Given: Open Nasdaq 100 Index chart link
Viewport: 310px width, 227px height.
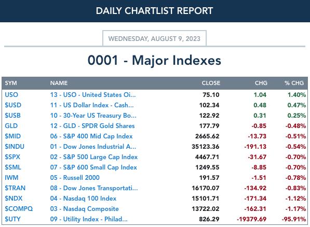Looking at the screenshot, I should 83,198.
